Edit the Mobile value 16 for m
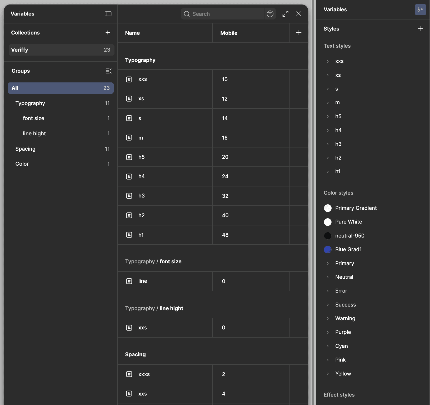Viewport: 430px width, 405px height. 251,138
